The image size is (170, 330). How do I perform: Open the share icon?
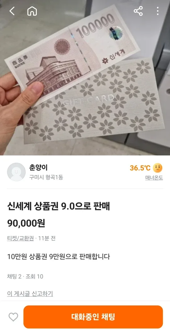138,11
